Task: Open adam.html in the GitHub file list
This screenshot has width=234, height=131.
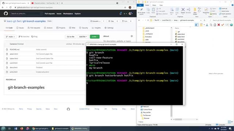Action: coord(14,54)
